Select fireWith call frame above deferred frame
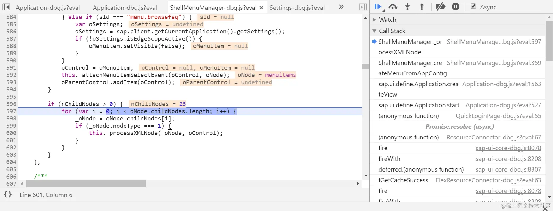The image size is (553, 211). tap(458, 159)
